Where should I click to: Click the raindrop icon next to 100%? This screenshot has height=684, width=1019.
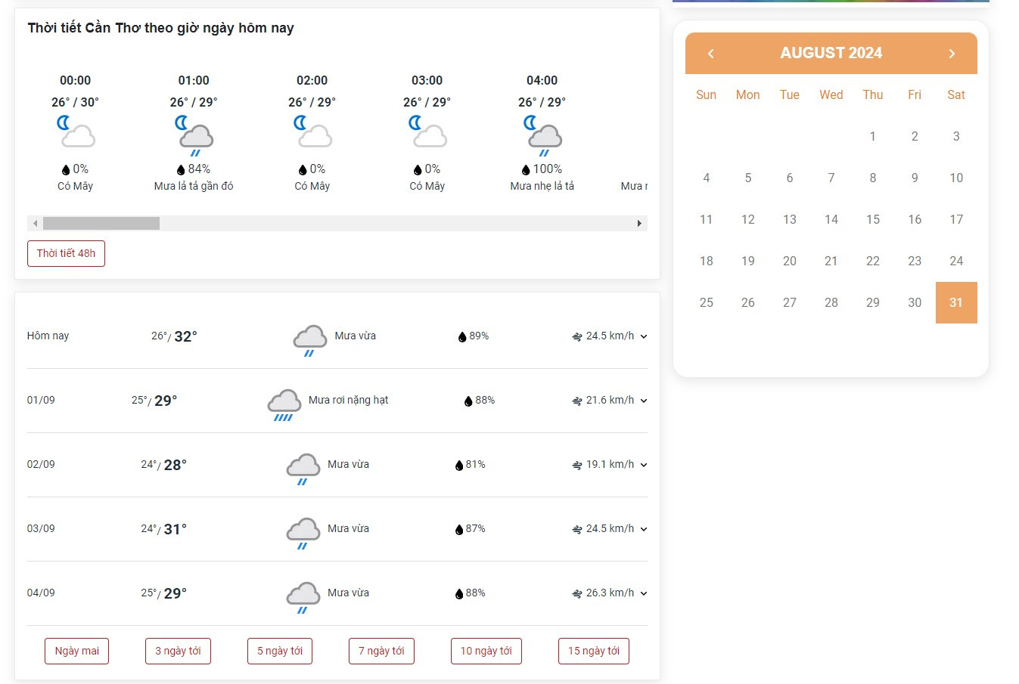point(526,169)
